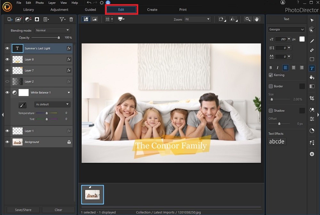Open the Adjustment module

[59, 10]
